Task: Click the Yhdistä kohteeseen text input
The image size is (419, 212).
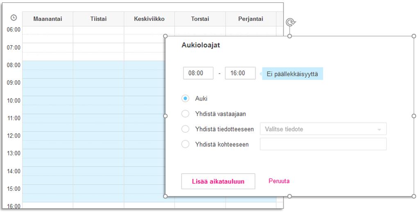Action: pyautogui.click(x=323, y=144)
